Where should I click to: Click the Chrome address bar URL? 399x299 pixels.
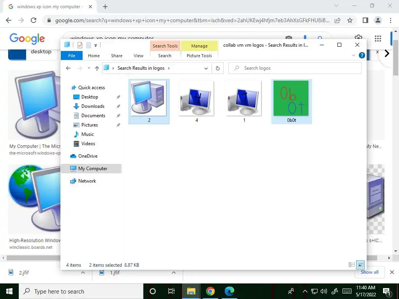pyautogui.click(x=192, y=20)
